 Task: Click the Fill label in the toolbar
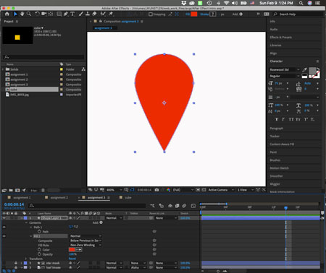188,14
